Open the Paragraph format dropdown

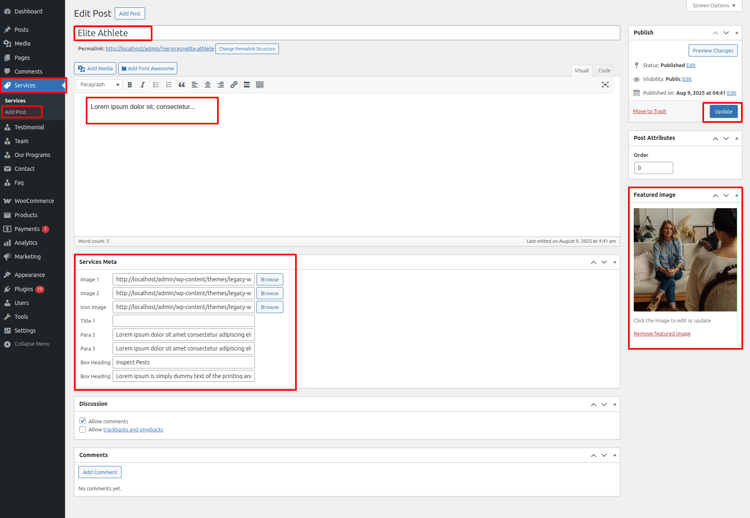point(100,85)
